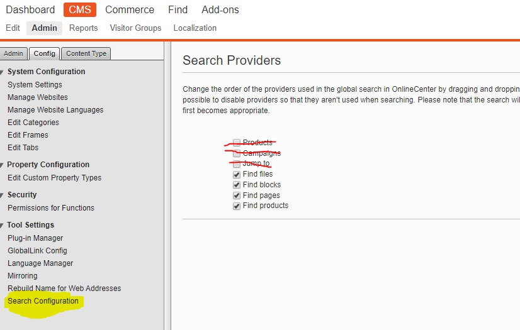Untick the Find pages checkbox
520x330 pixels.
tap(237, 195)
